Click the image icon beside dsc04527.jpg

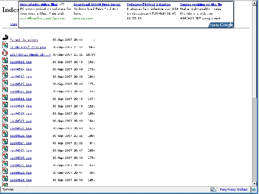(5, 163)
